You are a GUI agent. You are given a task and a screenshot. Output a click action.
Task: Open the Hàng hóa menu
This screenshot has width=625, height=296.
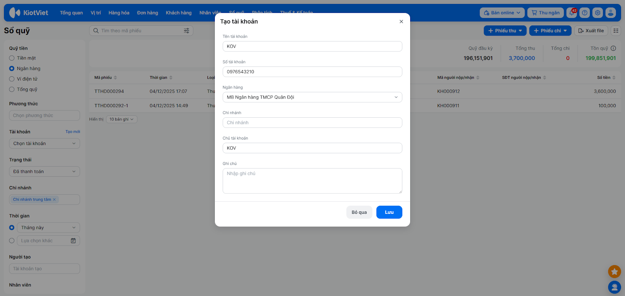tap(119, 13)
